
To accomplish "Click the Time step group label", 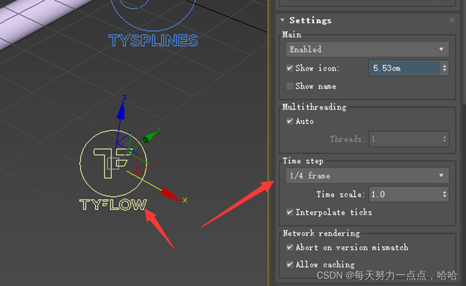I will [303, 161].
